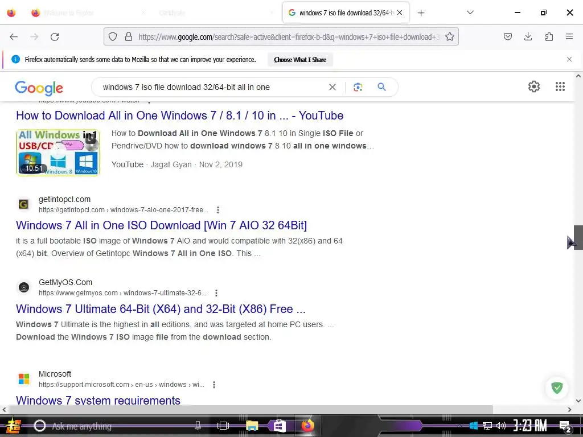The image size is (583, 437).
Task: Click the Microsoft site name
Action: [x=55, y=374]
